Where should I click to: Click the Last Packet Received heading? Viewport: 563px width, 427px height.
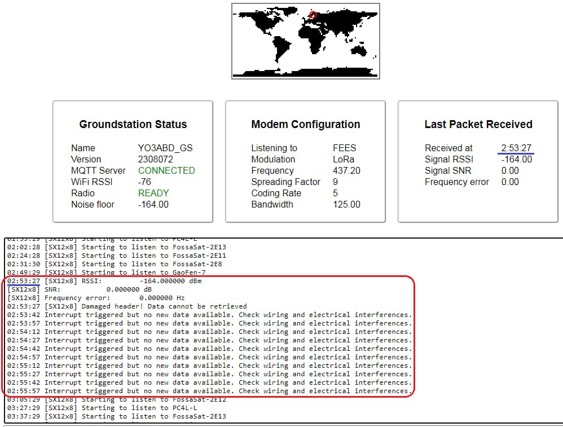[478, 124]
